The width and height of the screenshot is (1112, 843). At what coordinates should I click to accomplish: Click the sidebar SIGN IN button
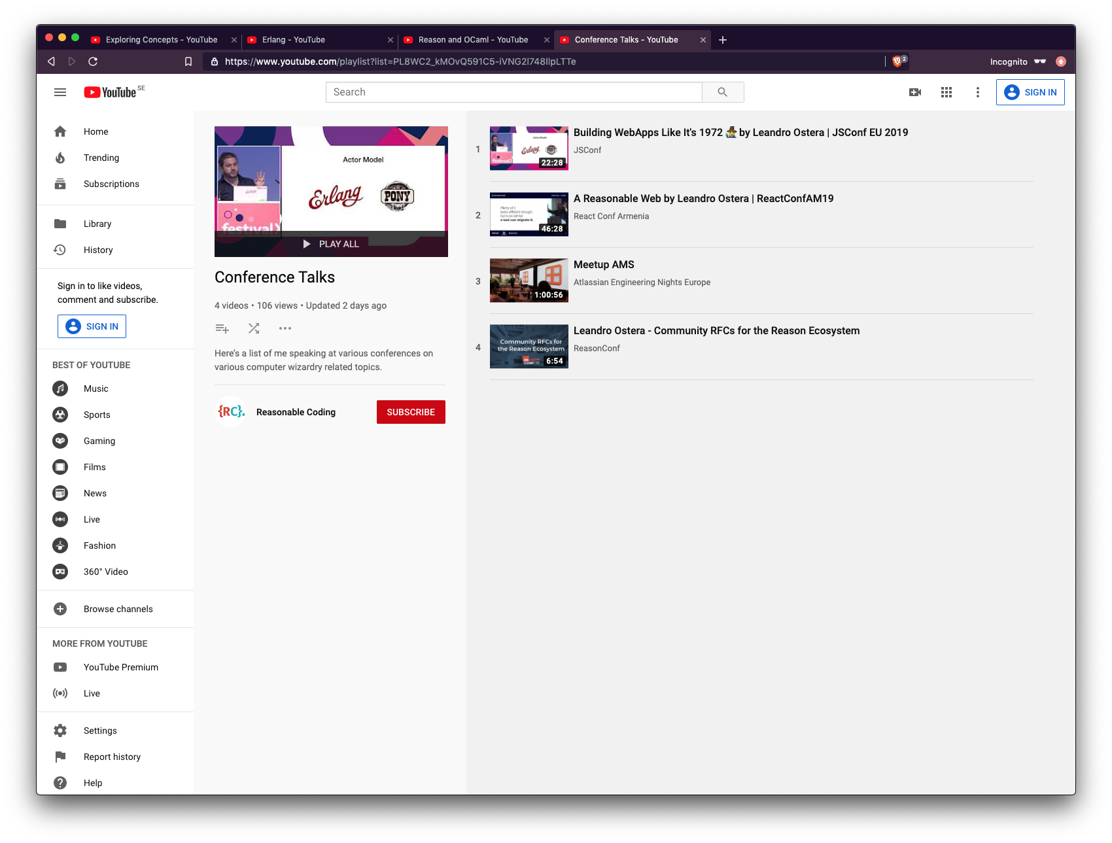point(92,326)
